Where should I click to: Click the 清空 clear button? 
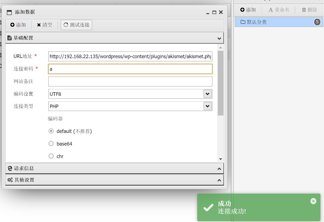45,25
